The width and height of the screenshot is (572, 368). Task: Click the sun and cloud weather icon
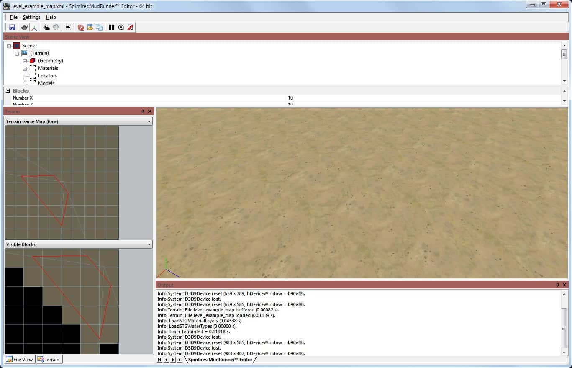pos(46,27)
